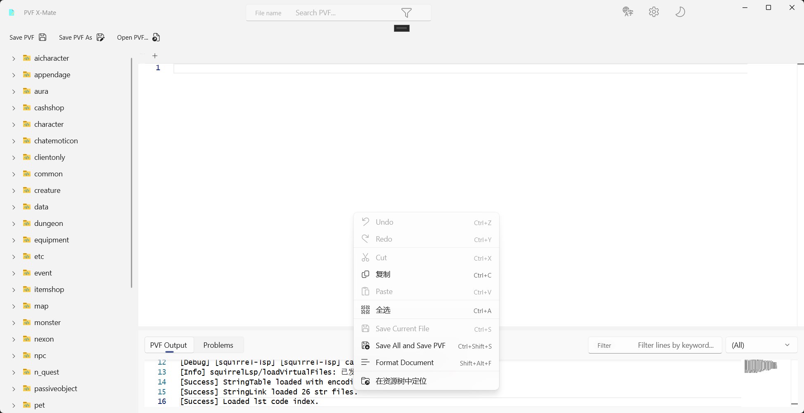
Task: Switch to the PVF Output tab
Action: (168, 345)
